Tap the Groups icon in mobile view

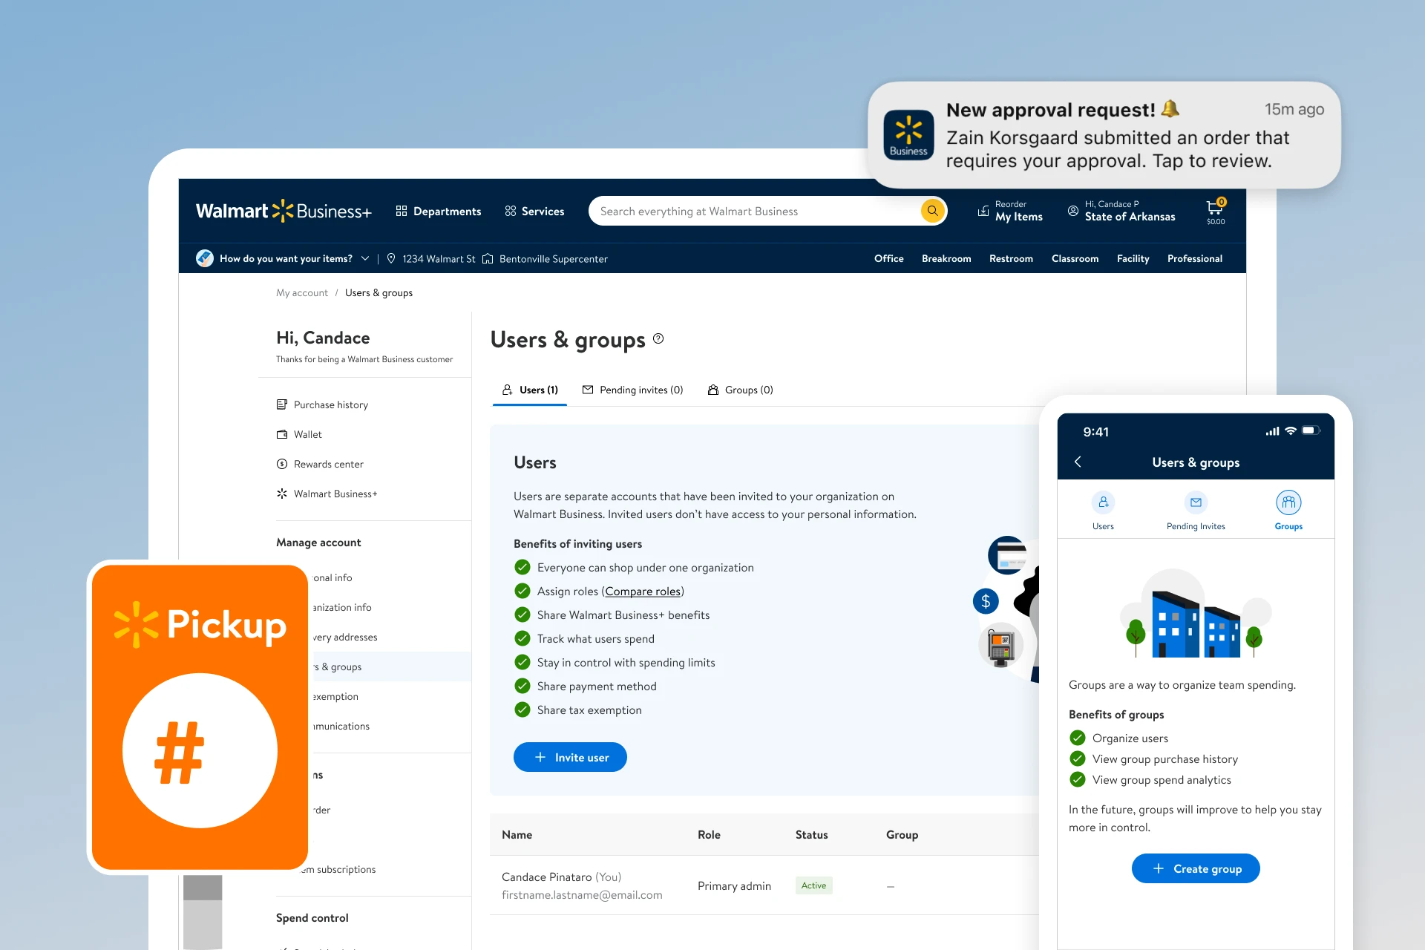tap(1288, 503)
